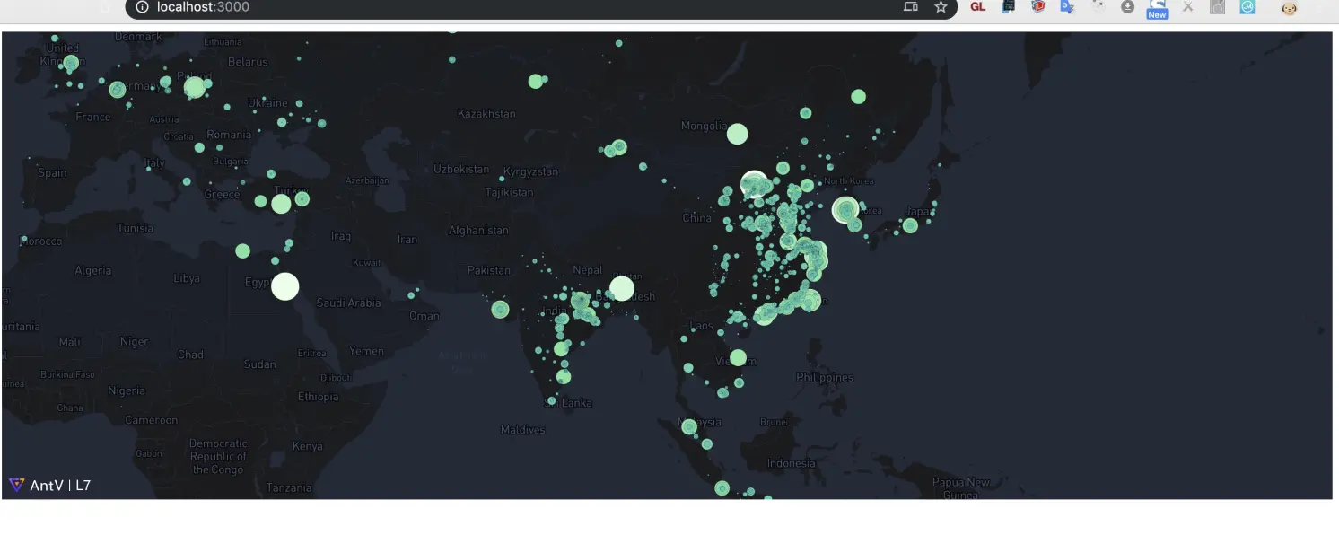
Task: Select the ringed bubble on India's west coast
Action: pyautogui.click(x=500, y=310)
